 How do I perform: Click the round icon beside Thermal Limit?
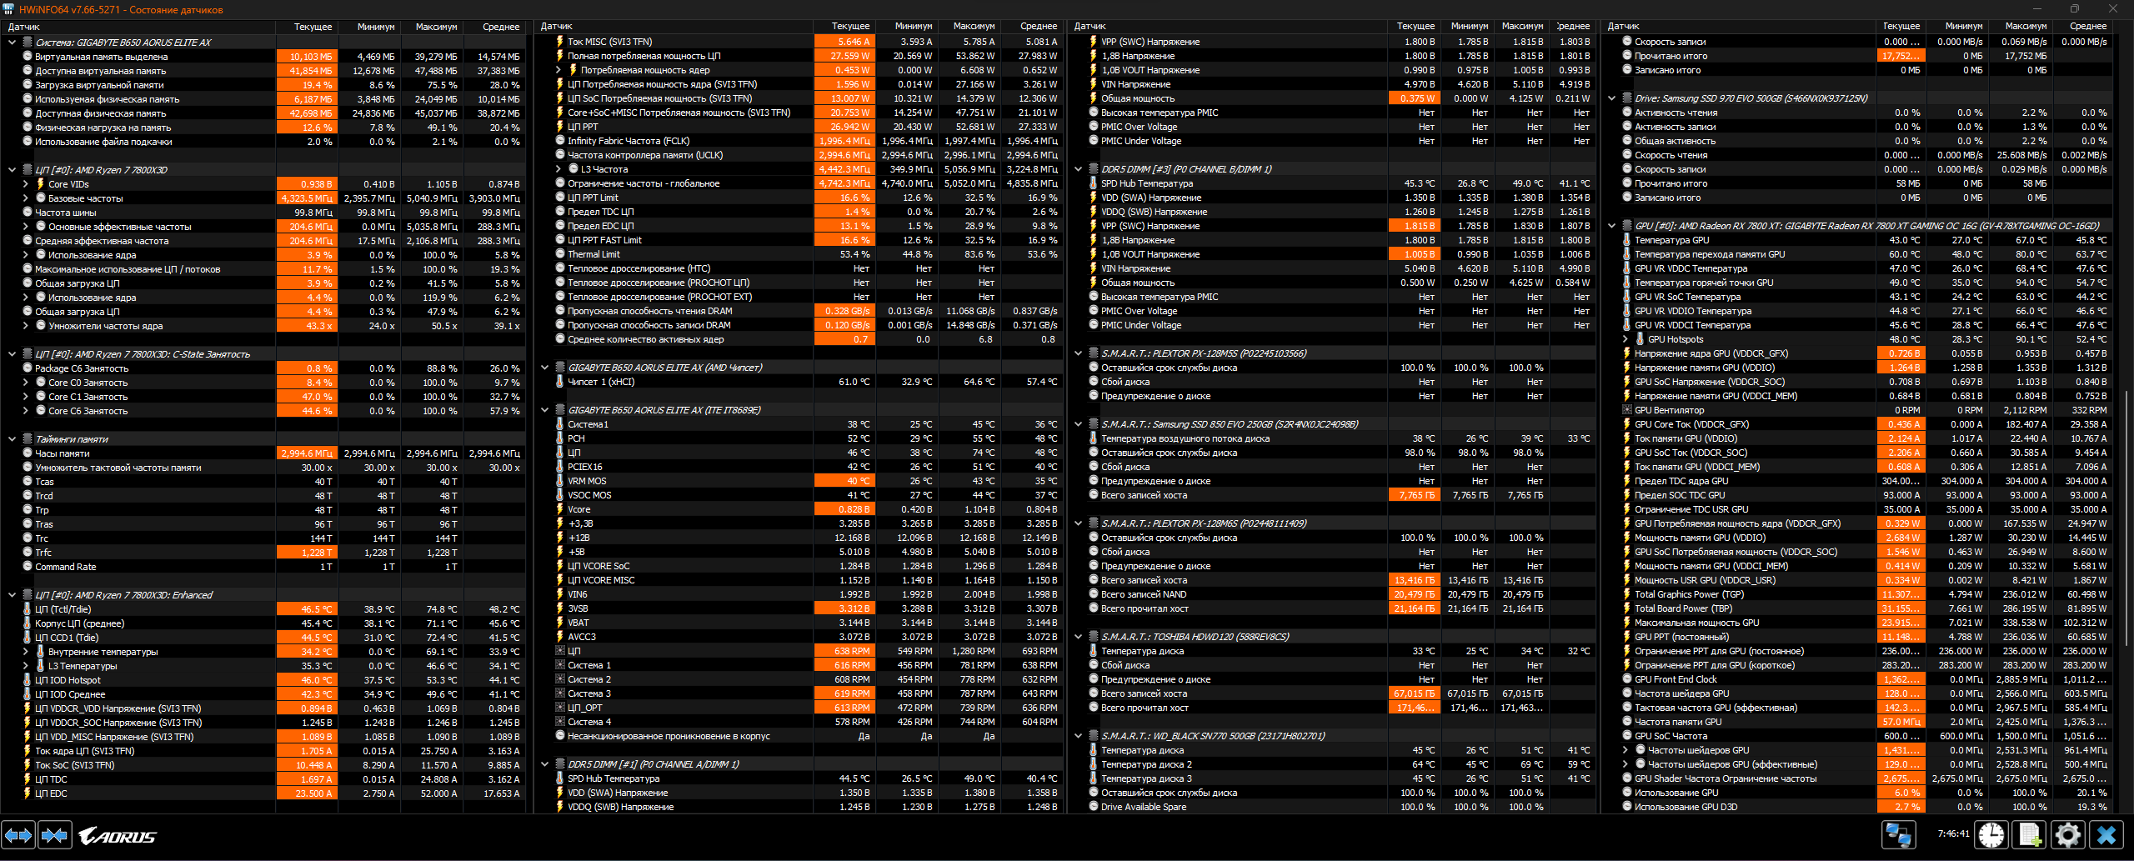559,254
